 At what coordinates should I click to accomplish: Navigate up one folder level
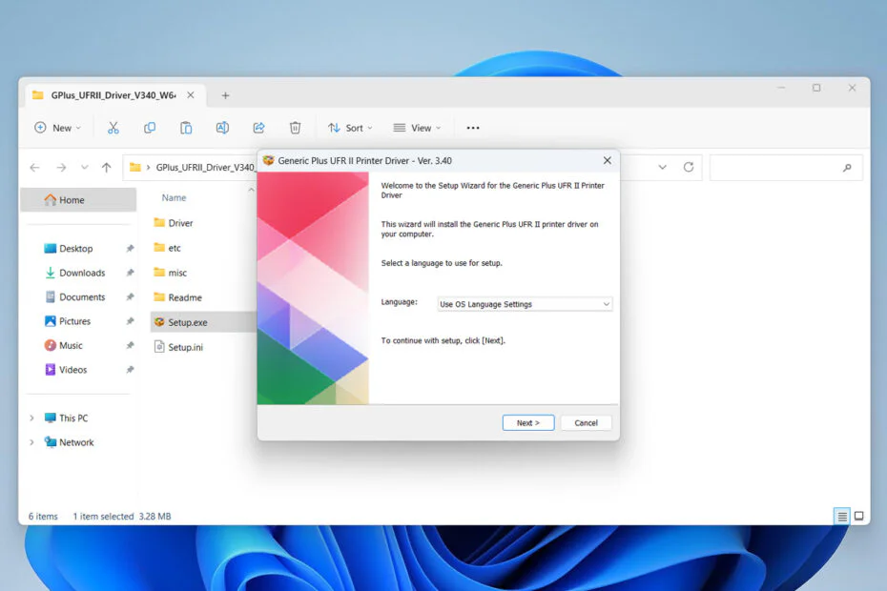107,168
